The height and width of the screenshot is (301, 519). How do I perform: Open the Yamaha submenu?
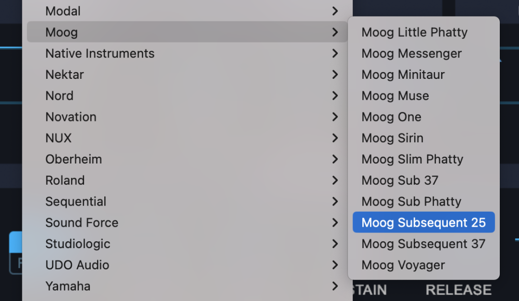67,286
